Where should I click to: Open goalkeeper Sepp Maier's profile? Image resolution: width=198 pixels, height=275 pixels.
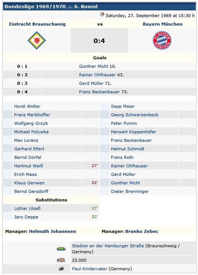123,107
